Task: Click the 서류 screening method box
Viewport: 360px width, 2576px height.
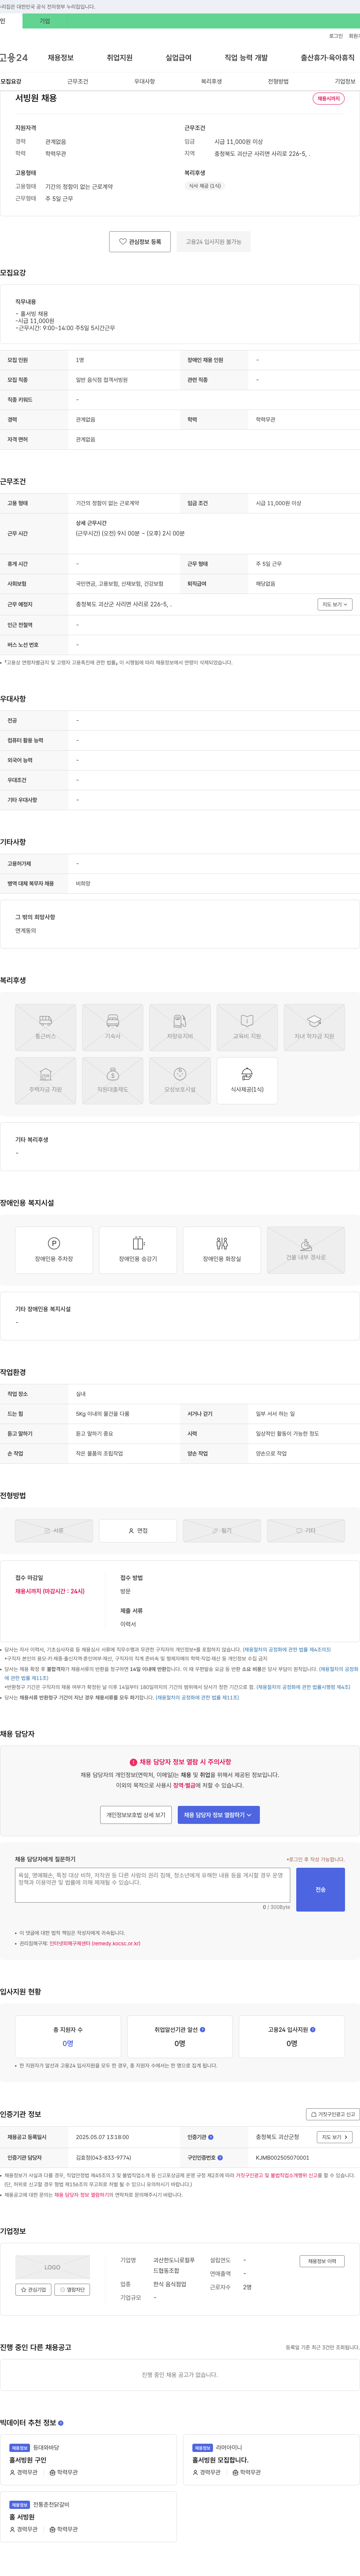Action: (x=54, y=1530)
